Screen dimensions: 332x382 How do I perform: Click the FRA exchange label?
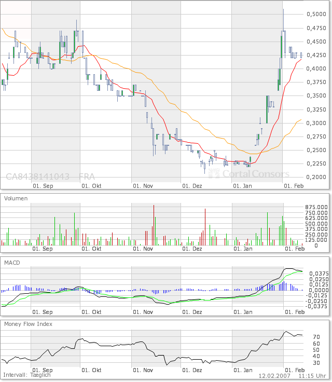point(87,176)
